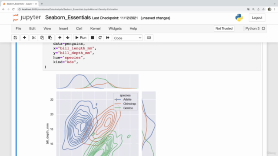This screenshot has height=156, width=278.
Task: Restart the kernel with the circular arrow icon
Action: tap(100, 38)
